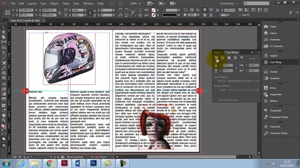This screenshot has width=300, height=168.
Task: Select the Type tool
Action: point(4,53)
